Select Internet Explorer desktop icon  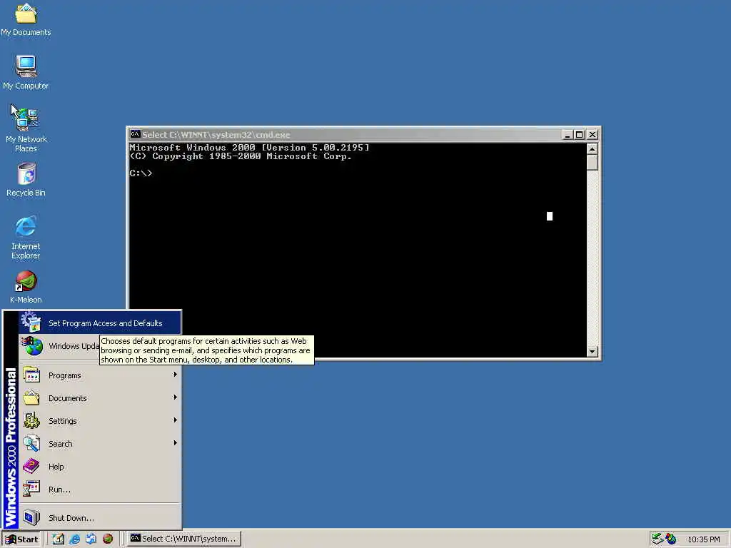click(x=26, y=237)
